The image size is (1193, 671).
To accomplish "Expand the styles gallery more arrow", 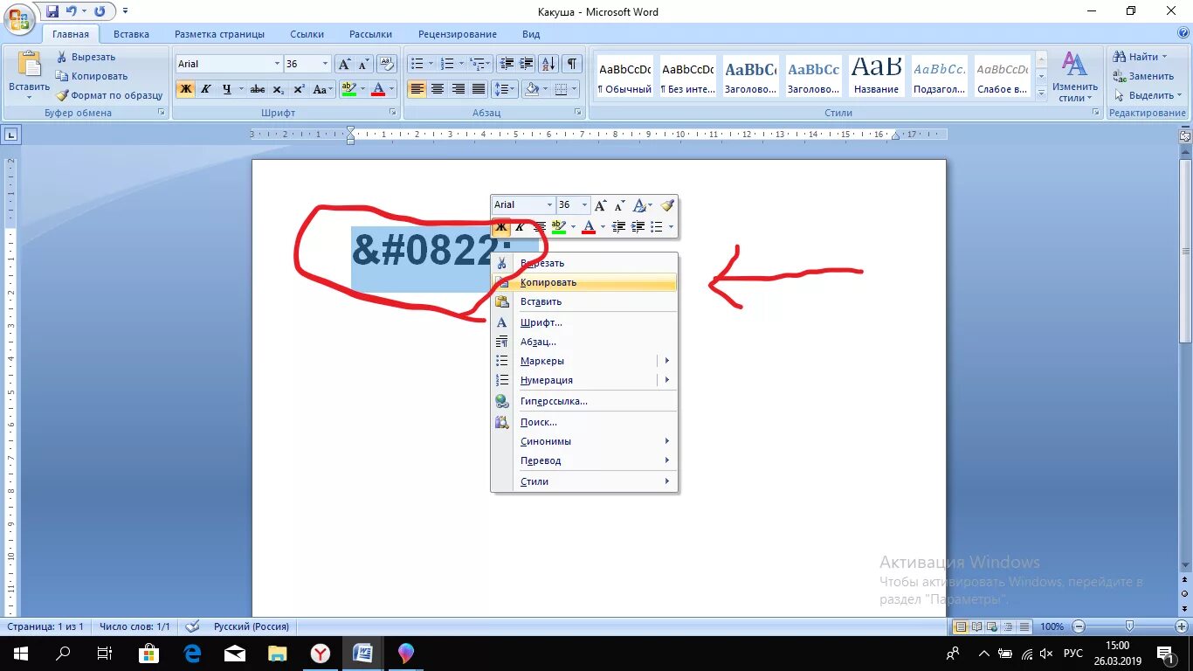I will click(x=1041, y=92).
